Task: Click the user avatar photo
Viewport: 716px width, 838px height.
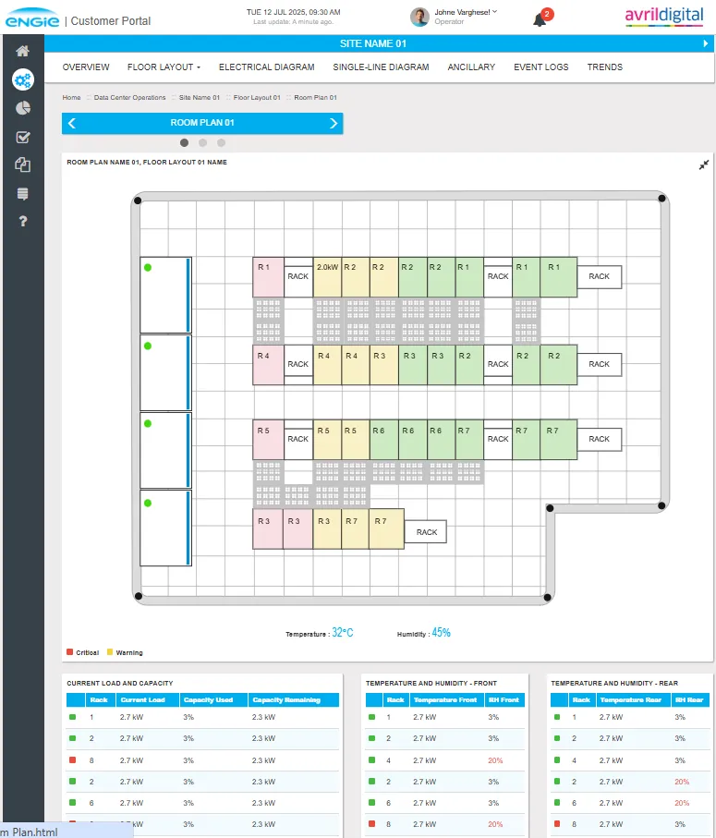Action: tap(419, 18)
